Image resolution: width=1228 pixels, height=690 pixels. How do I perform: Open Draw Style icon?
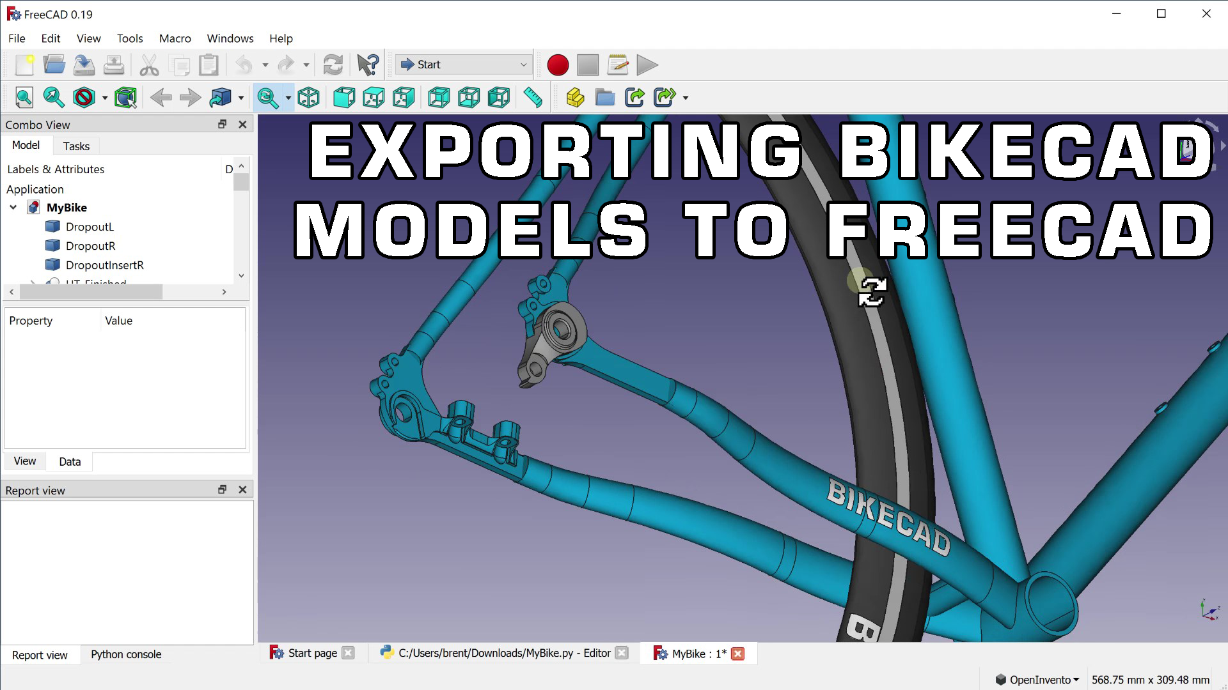click(84, 98)
